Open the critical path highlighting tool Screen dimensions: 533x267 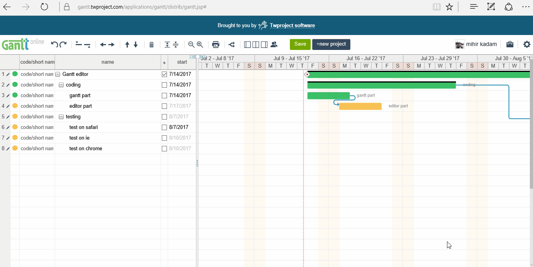(x=231, y=44)
